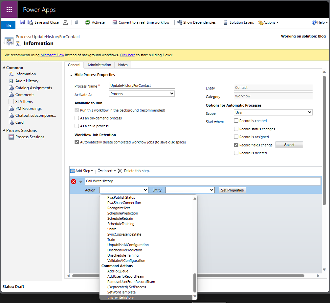Image resolution: width=330 pixels, height=303 pixels.
Task: Check Record status changes
Action: [x=236, y=129]
